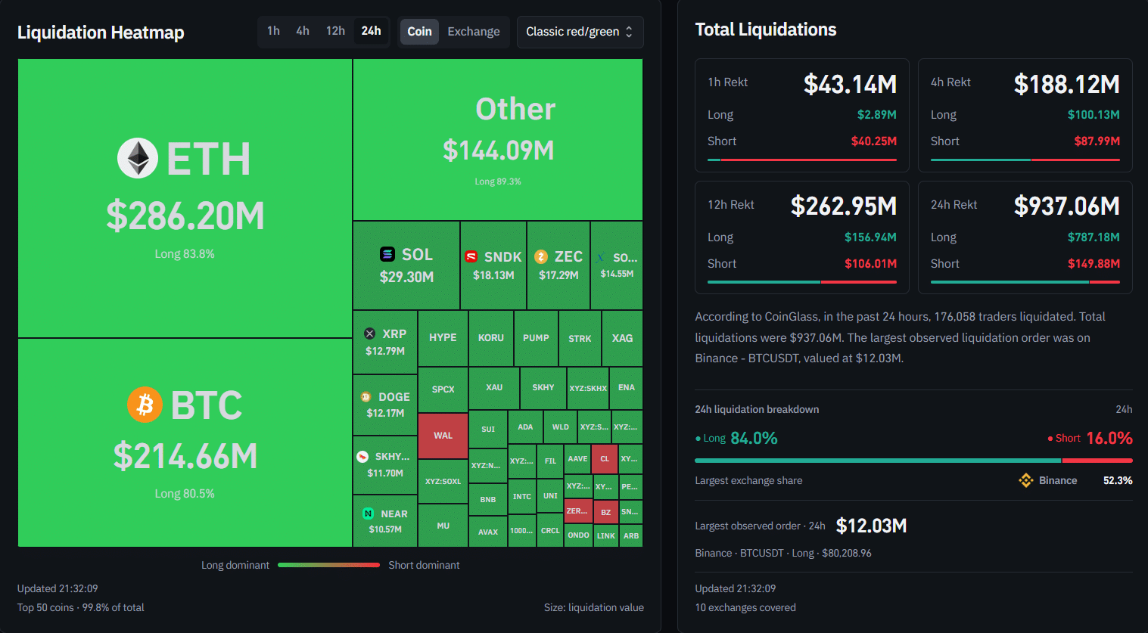Click the XRP coin icon
The height and width of the screenshot is (633, 1148).
(369, 334)
